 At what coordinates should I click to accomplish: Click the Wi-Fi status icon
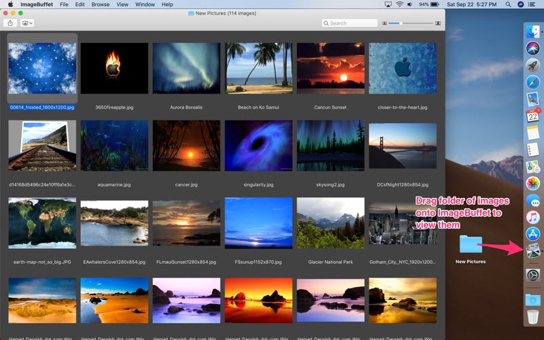(x=400, y=5)
